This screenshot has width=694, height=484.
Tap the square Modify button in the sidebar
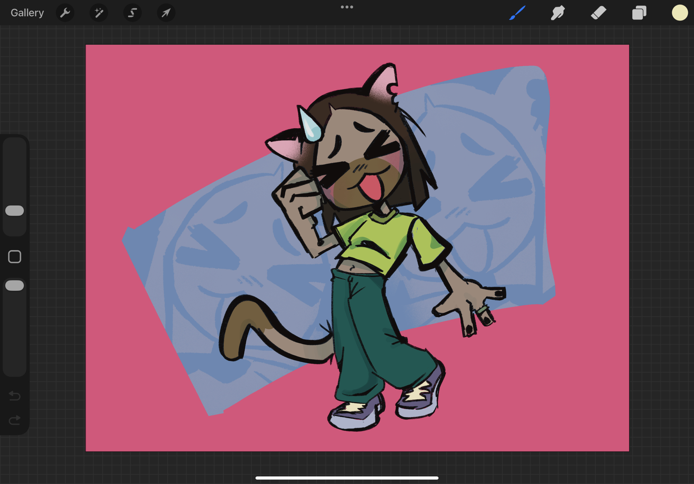click(15, 257)
